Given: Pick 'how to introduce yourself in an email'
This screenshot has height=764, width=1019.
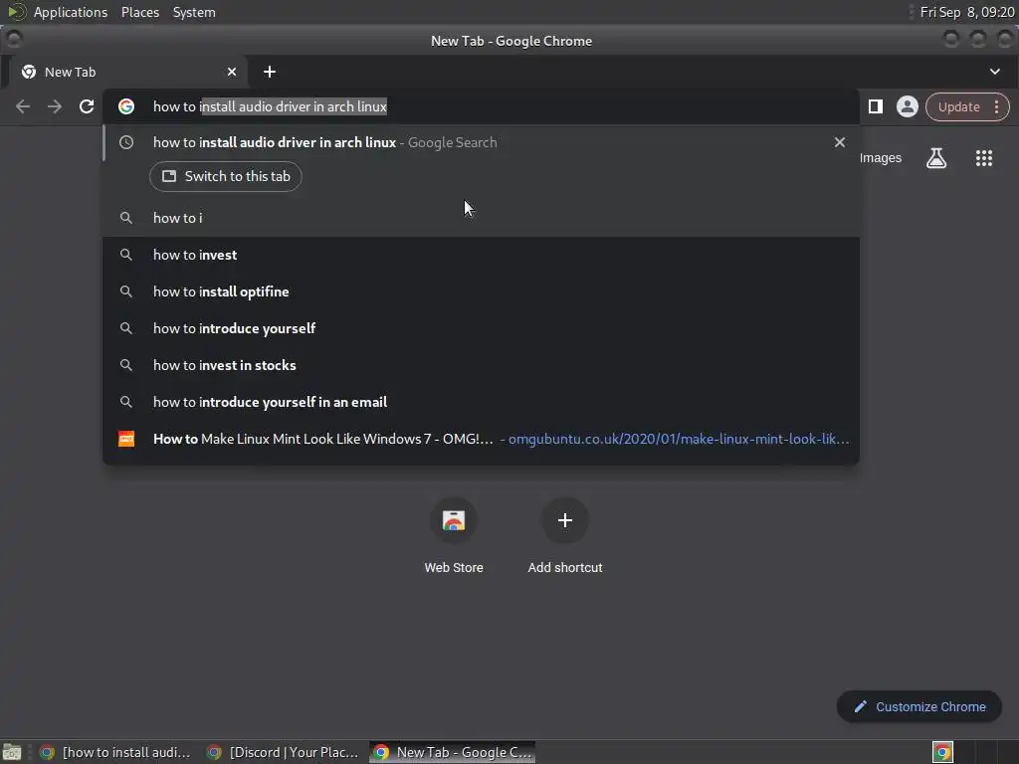Looking at the screenshot, I should [481, 402].
